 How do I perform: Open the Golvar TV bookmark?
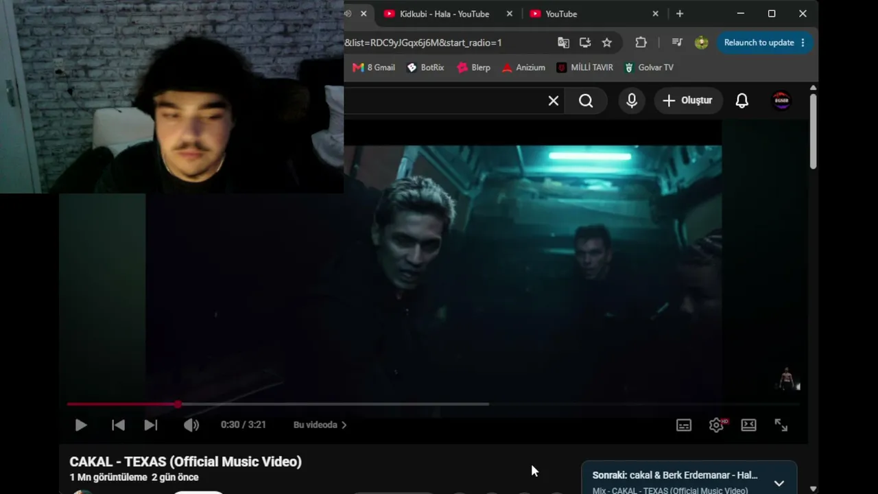(x=649, y=67)
